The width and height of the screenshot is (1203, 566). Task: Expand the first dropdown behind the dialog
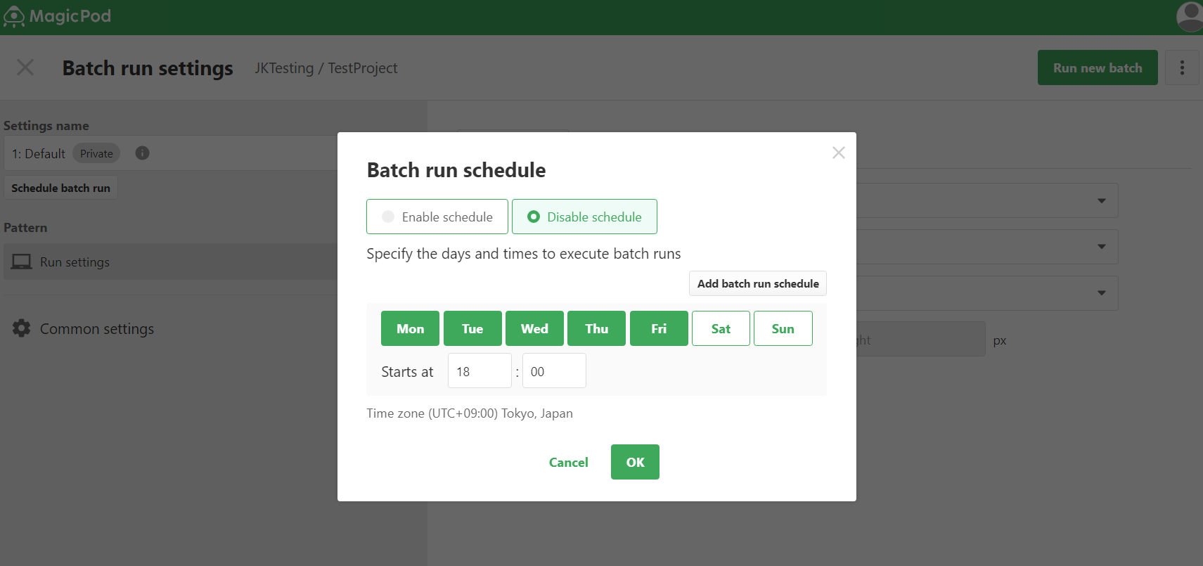1102,200
